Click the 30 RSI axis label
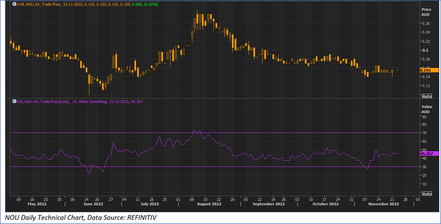 pos(424,167)
